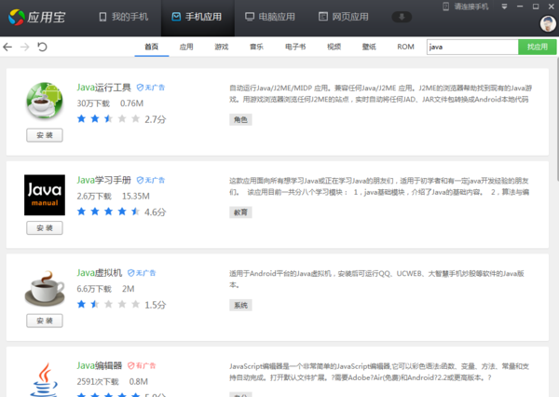Switch to 手机应用 tab
The height and width of the screenshot is (397, 559).
[x=197, y=17]
